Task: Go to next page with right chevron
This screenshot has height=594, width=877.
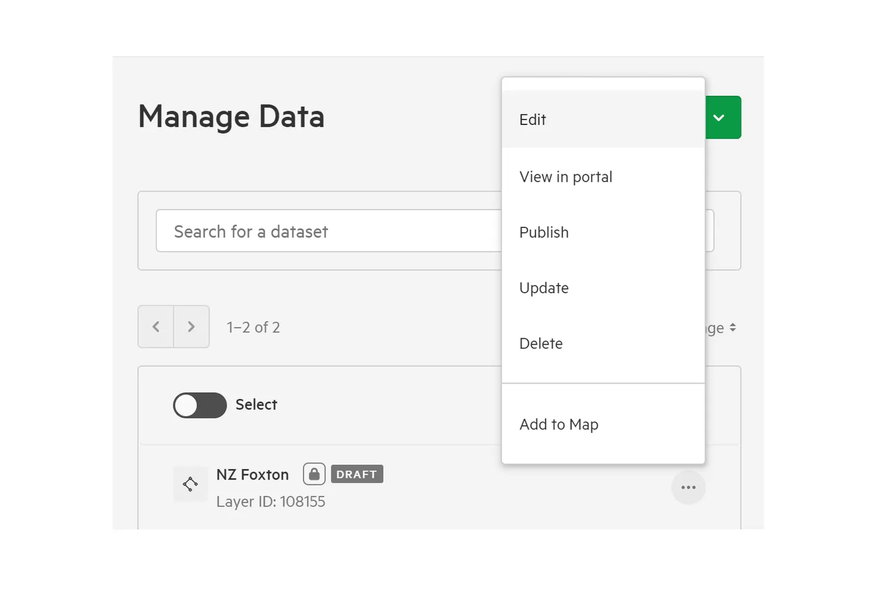Action: 191,327
